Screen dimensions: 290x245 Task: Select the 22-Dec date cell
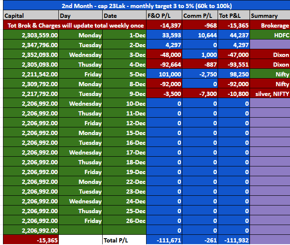(x=124, y=182)
